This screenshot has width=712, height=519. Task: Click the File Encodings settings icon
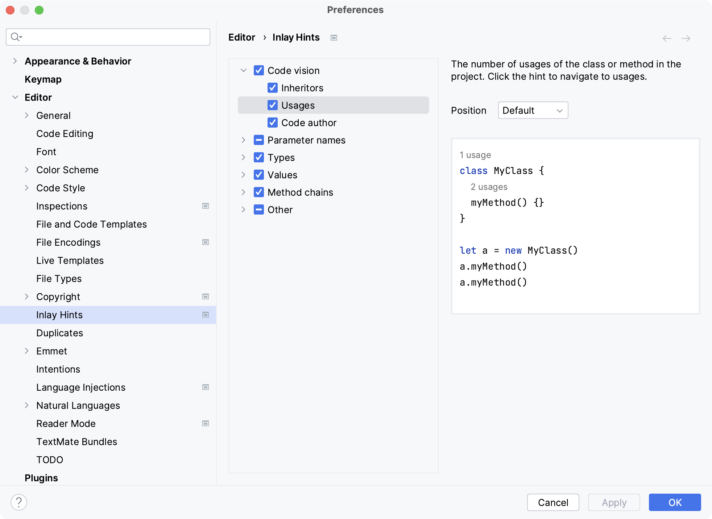click(x=205, y=242)
